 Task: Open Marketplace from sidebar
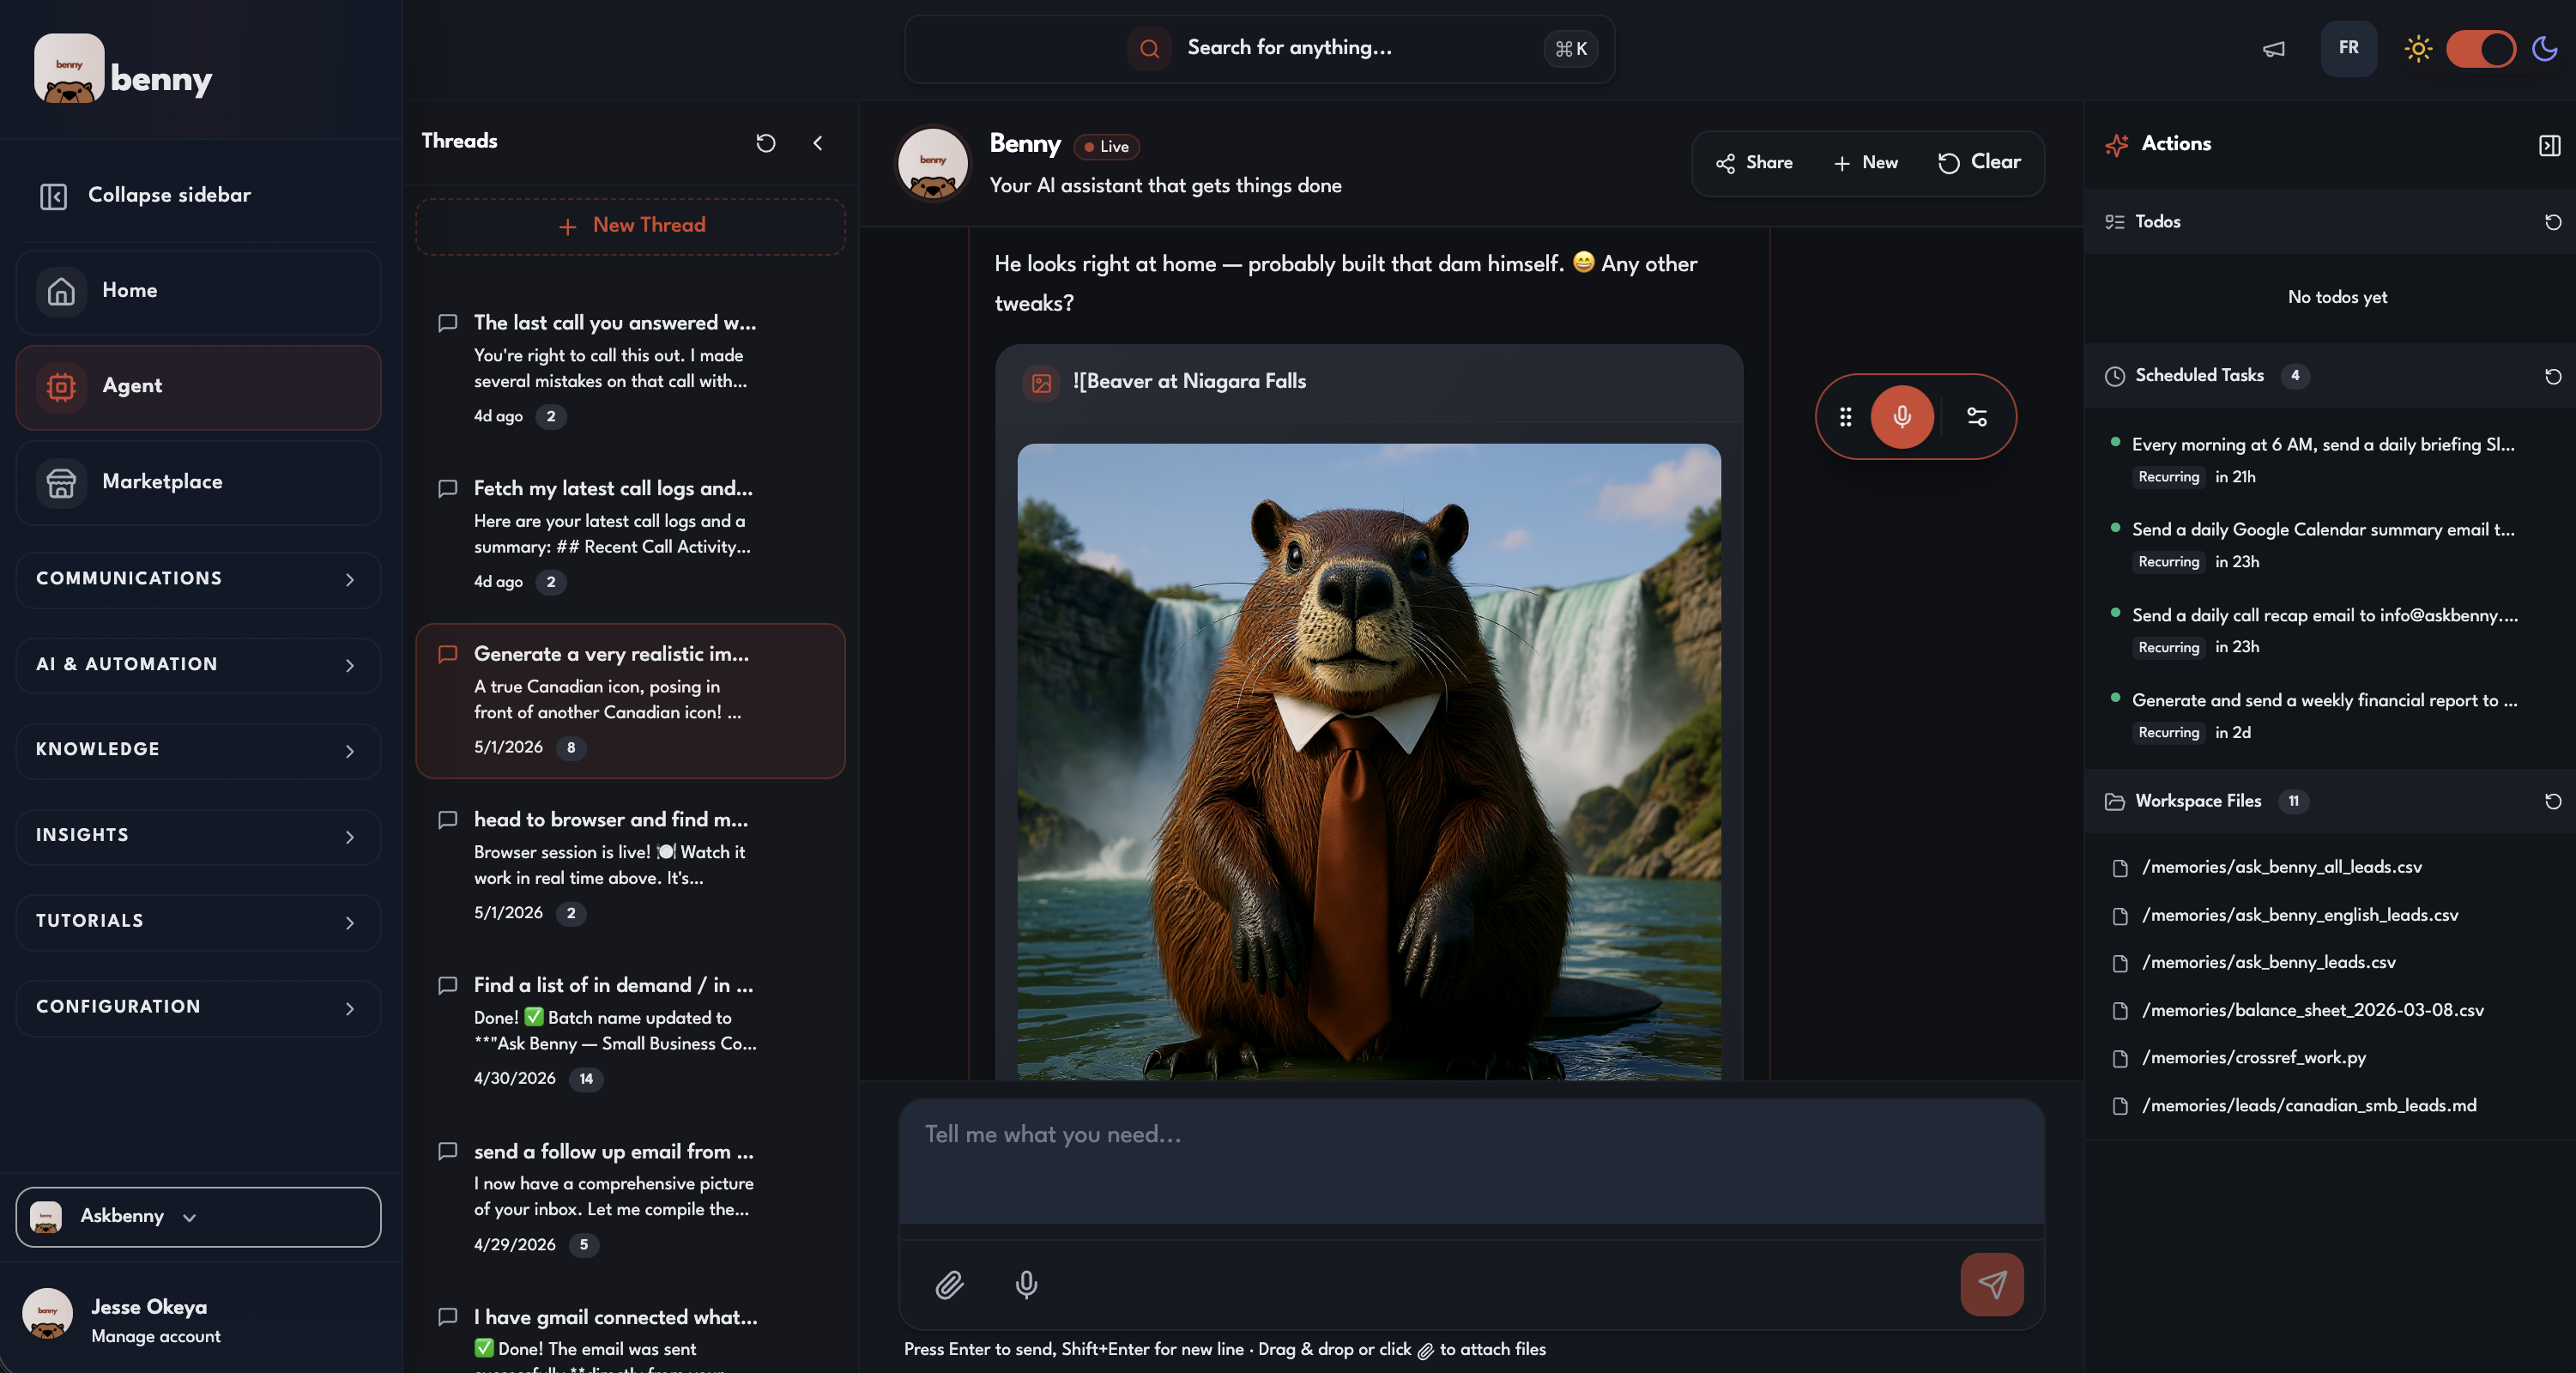coord(198,483)
